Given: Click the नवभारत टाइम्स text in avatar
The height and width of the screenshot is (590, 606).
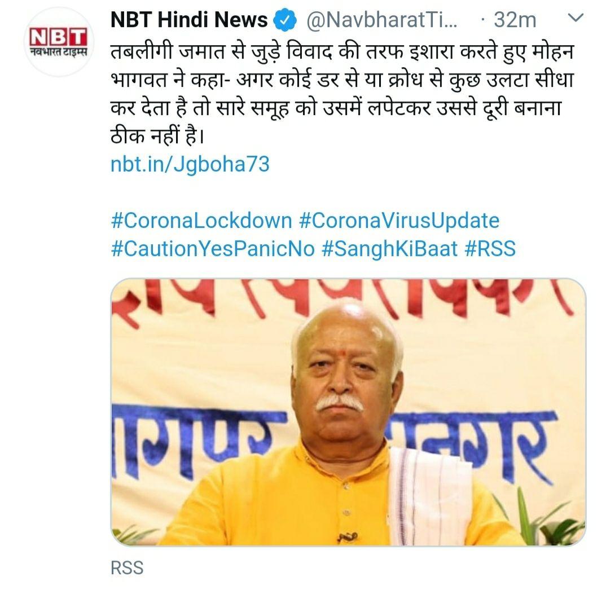Looking at the screenshot, I should point(59,52).
